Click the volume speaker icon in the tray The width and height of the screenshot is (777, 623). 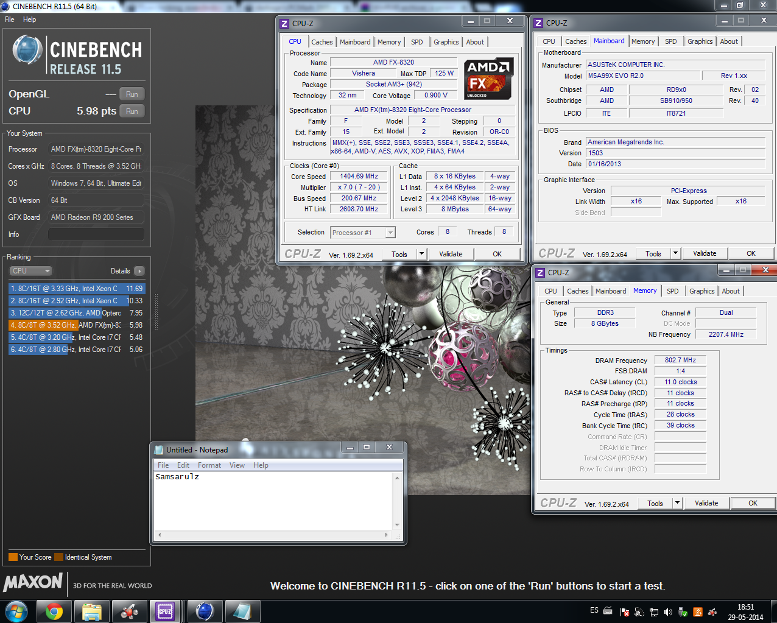669,612
